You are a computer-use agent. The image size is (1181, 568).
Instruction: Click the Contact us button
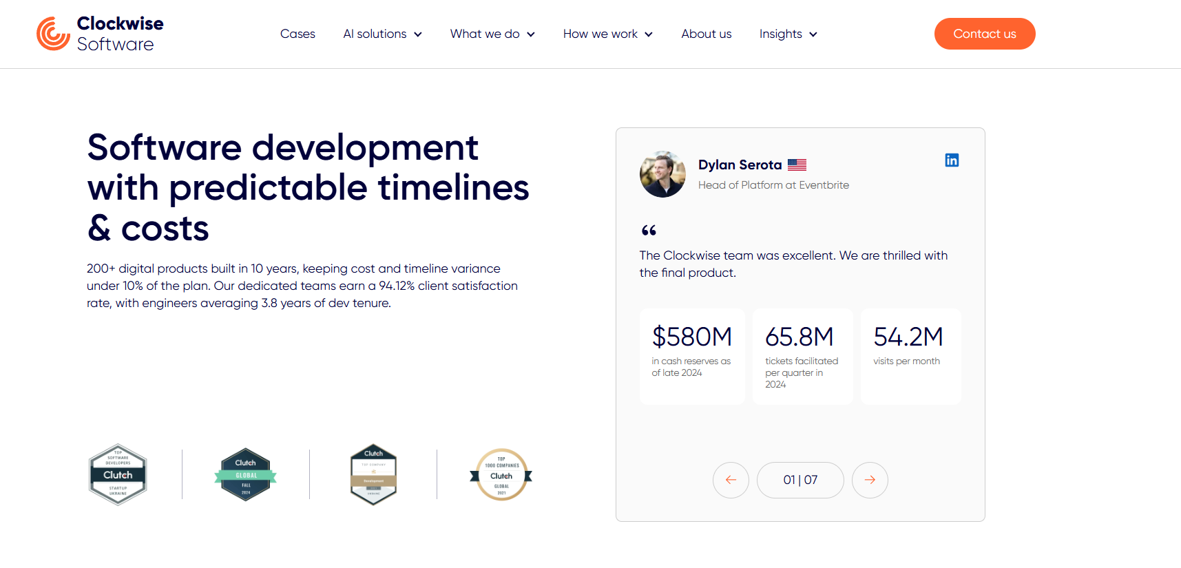985,34
